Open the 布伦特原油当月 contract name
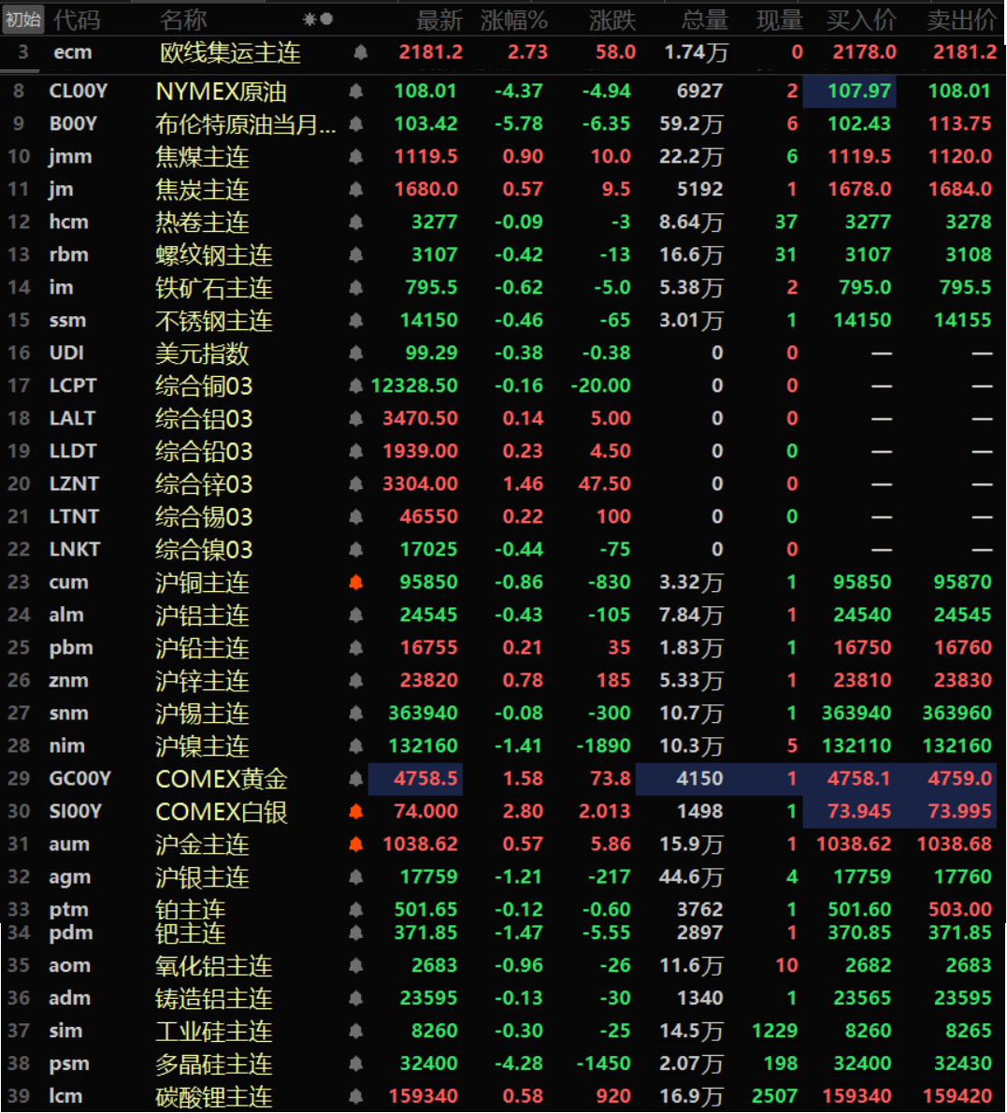The height and width of the screenshot is (1113, 1007). tap(245, 123)
